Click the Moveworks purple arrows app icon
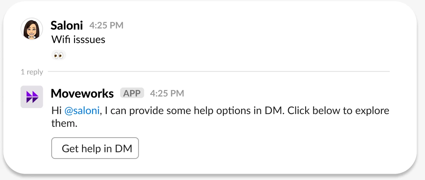This screenshot has width=425, height=180. tap(32, 97)
